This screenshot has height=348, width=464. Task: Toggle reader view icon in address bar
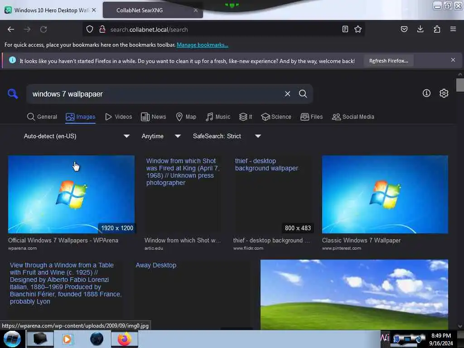[345, 29]
